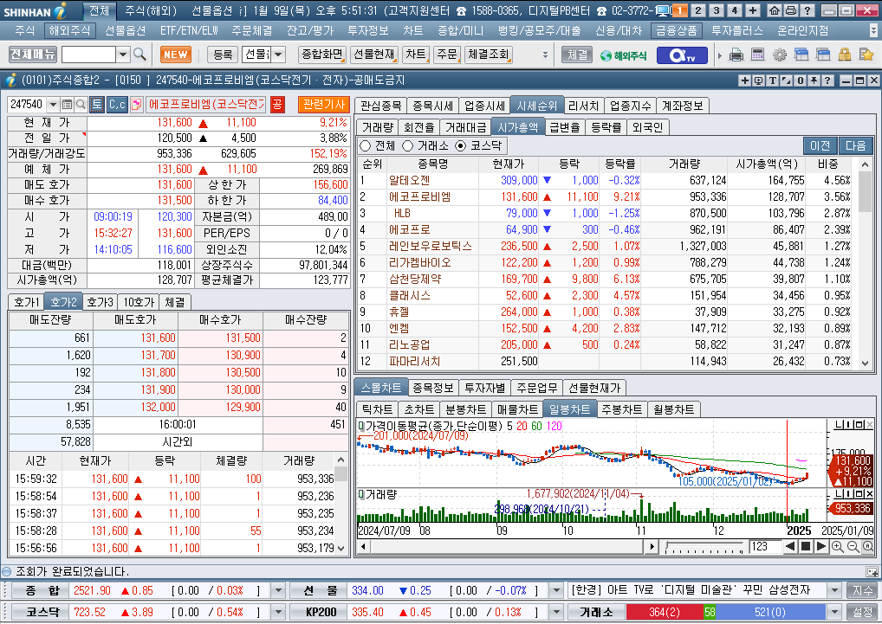Switch to the 시세순위 tab
The width and height of the screenshot is (882, 624).
pyautogui.click(x=536, y=106)
